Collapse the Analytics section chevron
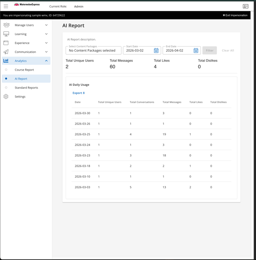 [x=46, y=61]
